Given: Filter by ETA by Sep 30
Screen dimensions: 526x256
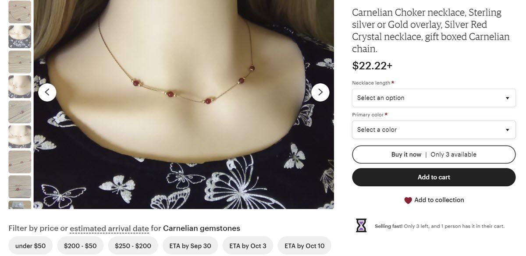Looking at the screenshot, I should click(x=190, y=246).
